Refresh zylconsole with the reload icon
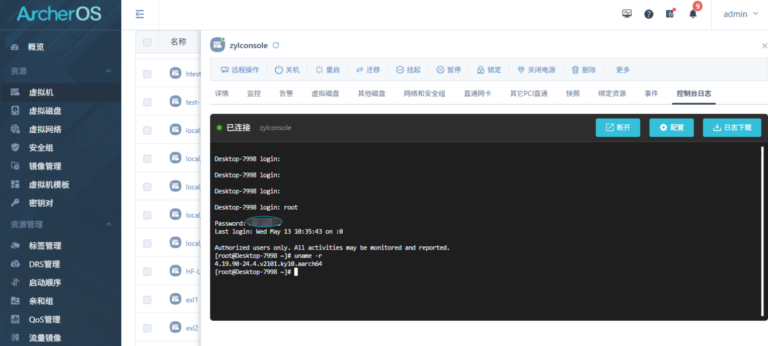The image size is (768, 346). pos(276,45)
